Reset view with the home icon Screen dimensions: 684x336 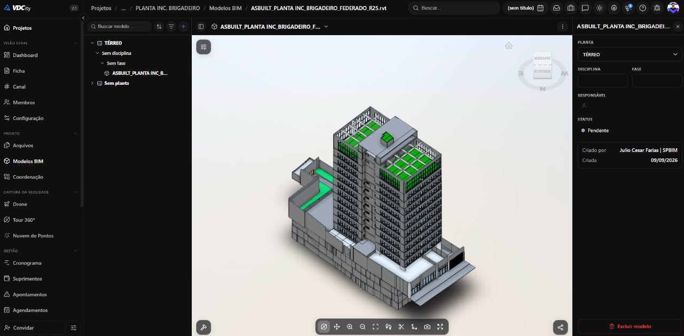[509, 45]
